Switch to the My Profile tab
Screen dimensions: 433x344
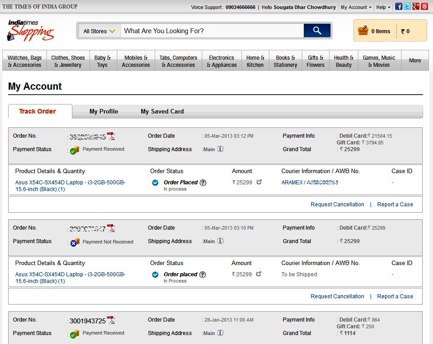click(104, 112)
